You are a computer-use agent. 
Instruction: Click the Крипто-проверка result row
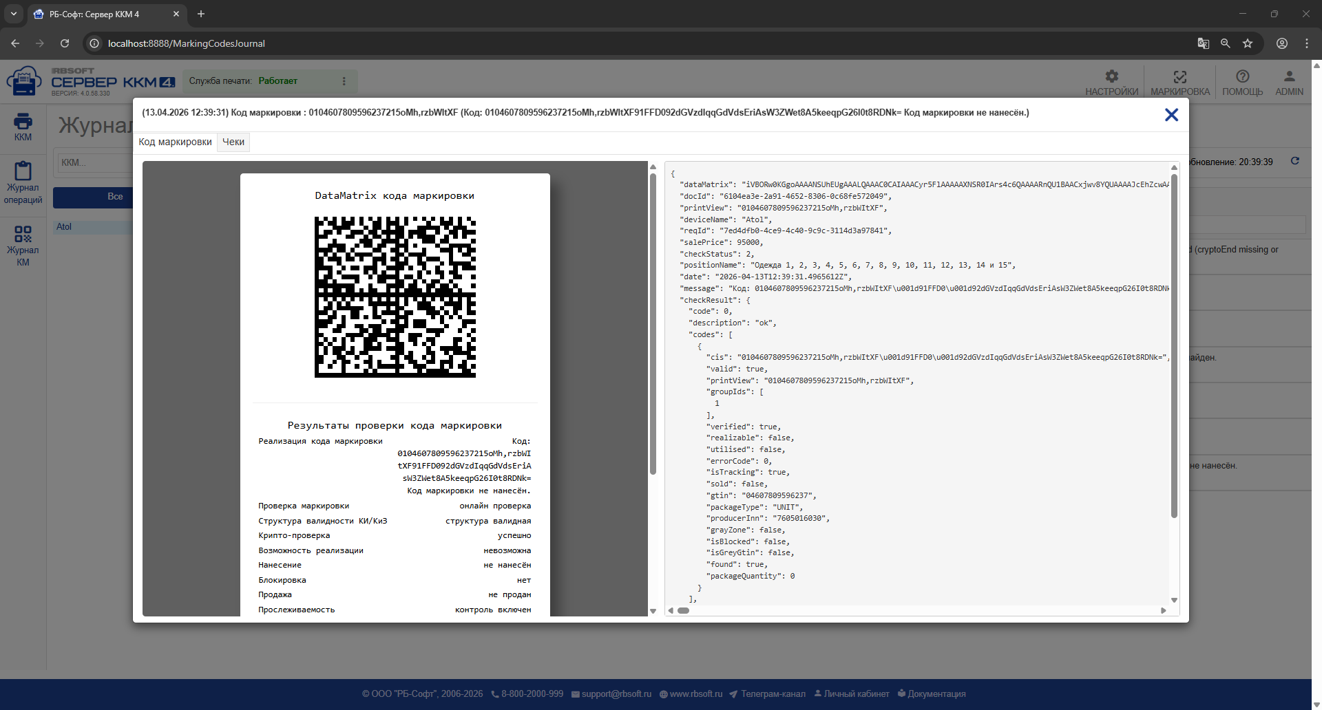click(395, 535)
